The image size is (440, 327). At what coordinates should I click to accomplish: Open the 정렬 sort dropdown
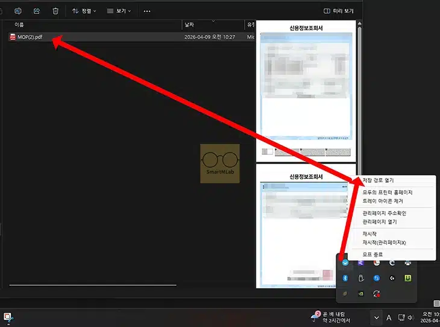point(84,11)
